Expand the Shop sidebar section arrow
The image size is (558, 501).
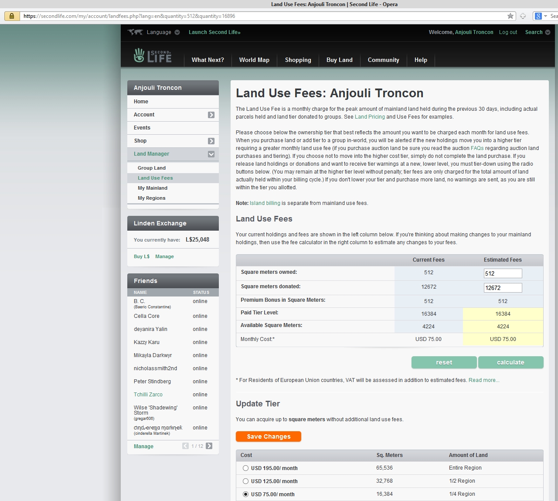[211, 141]
